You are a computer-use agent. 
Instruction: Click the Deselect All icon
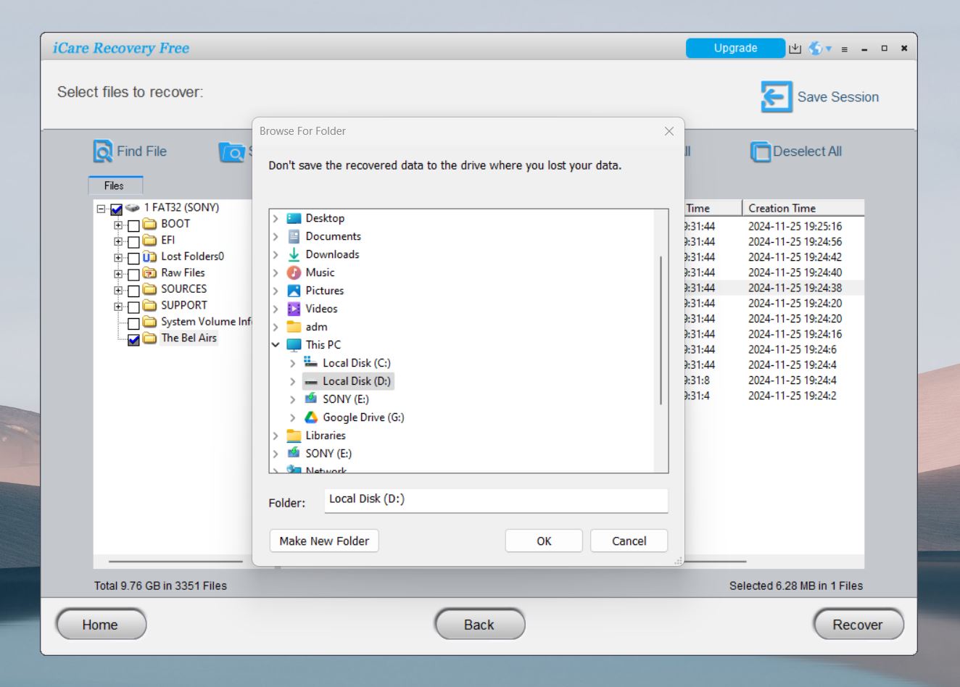(x=761, y=151)
